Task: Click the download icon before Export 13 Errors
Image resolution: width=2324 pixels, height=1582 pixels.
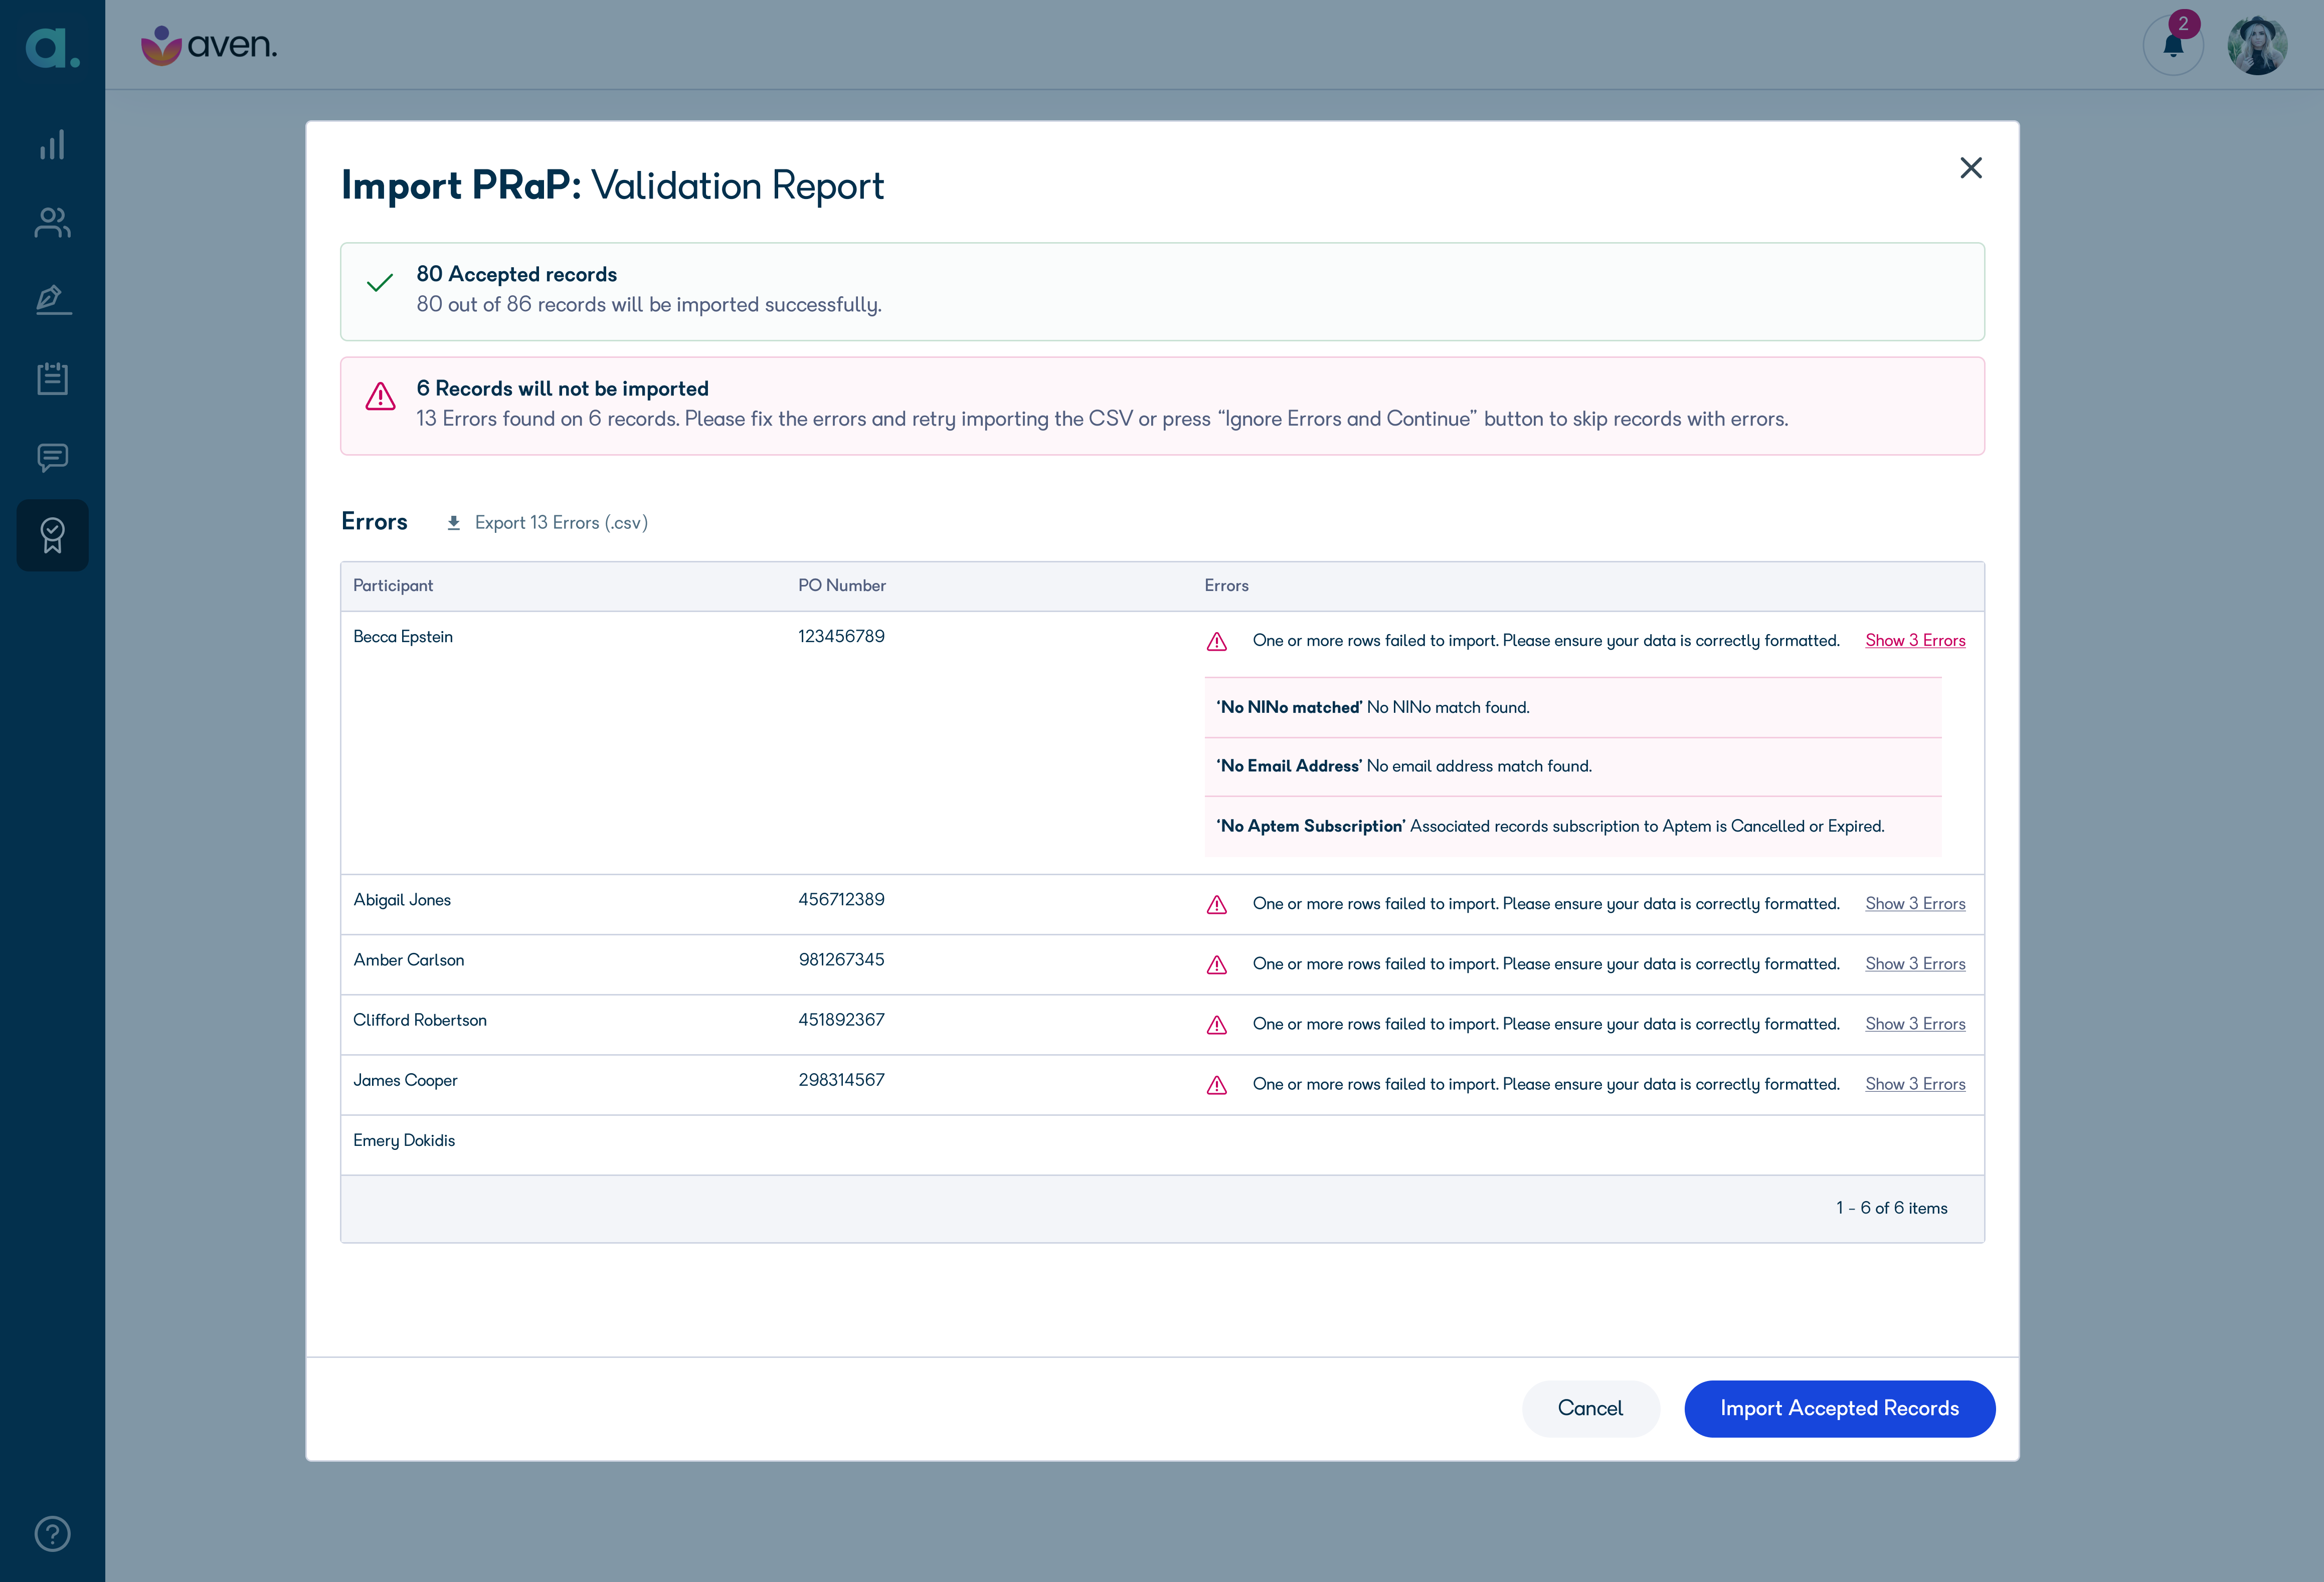Action: 455,522
